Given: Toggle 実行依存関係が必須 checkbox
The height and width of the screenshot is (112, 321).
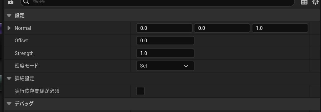Looking at the screenshot, I should (141, 91).
